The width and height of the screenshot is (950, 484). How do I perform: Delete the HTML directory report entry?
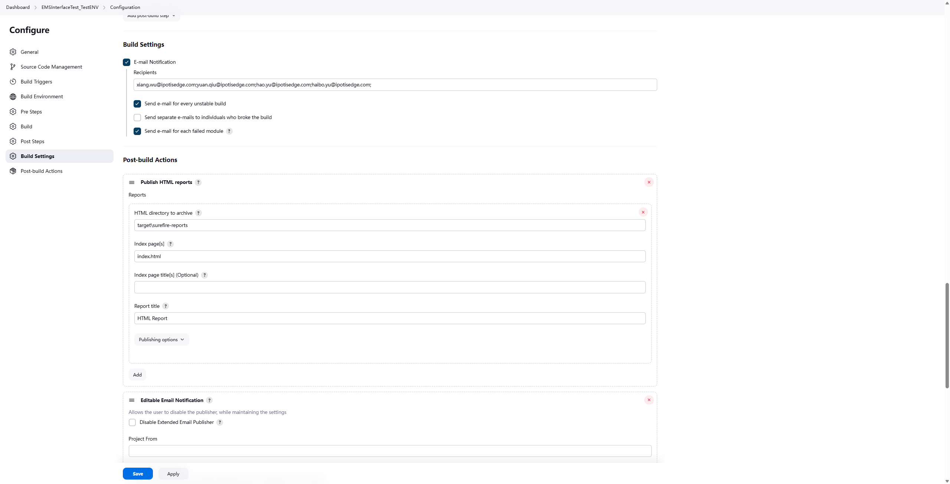(x=643, y=212)
